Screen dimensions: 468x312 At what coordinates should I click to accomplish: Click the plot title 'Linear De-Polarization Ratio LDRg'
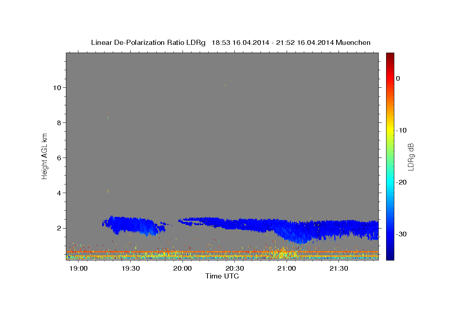(x=148, y=43)
